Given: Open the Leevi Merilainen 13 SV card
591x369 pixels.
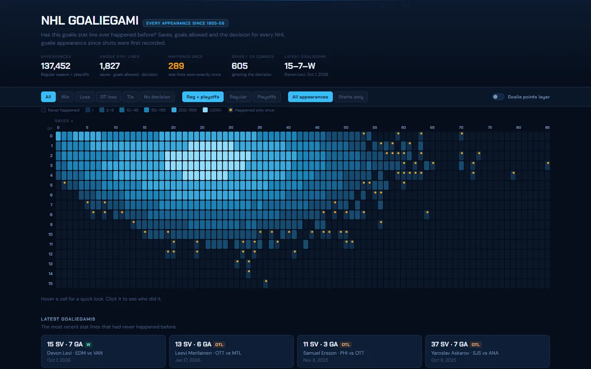Looking at the screenshot, I should click(x=231, y=351).
